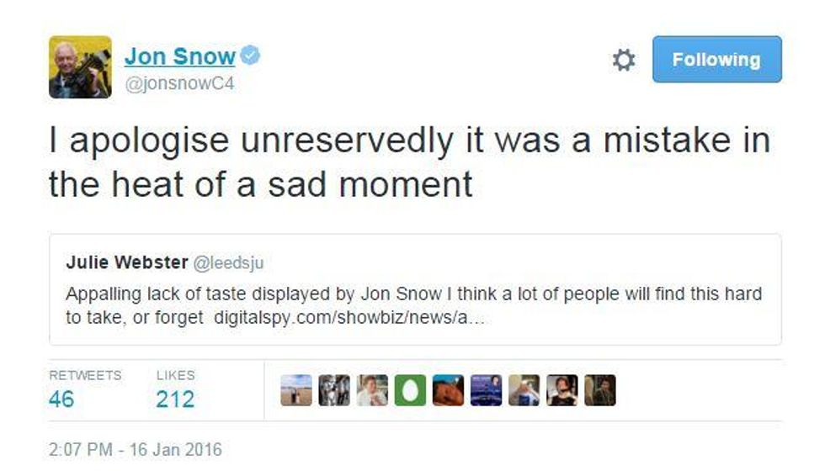Click the purple-blue stage avatar

[487, 390]
